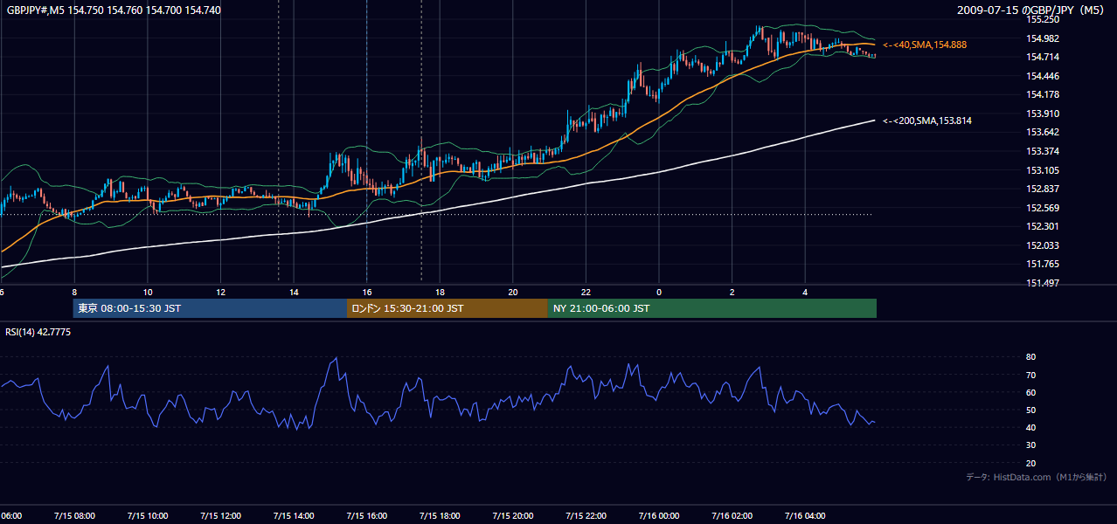This screenshot has height=524, width=1117.
Task: Click the 7/16 00:00 time axis label
Action: pyautogui.click(x=659, y=515)
